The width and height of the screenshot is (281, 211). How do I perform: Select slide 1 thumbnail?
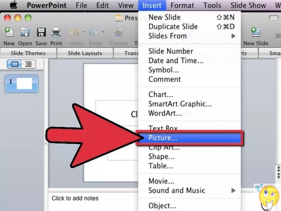pyautogui.click(x=22, y=83)
